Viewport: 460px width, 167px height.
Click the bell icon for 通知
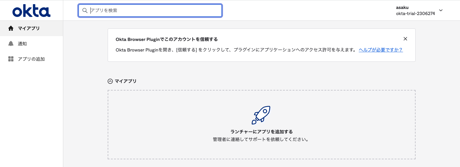(11, 44)
